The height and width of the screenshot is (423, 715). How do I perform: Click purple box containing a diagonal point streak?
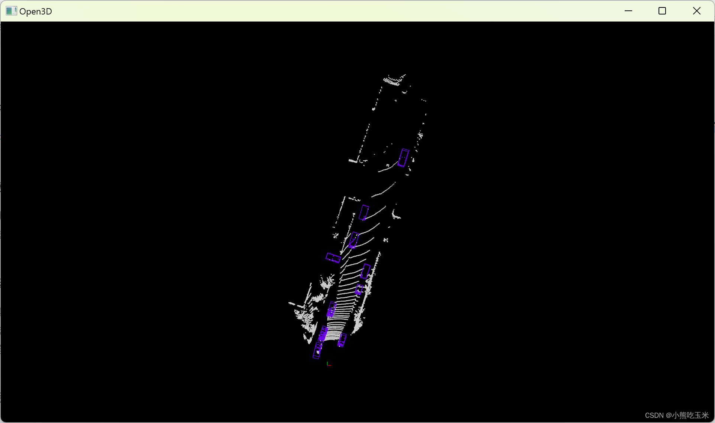pyautogui.click(x=353, y=240)
